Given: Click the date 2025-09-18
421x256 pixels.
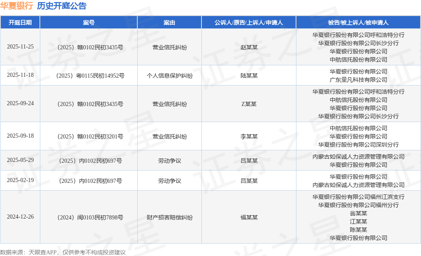Looking at the screenshot, I should pyautogui.click(x=21, y=136).
